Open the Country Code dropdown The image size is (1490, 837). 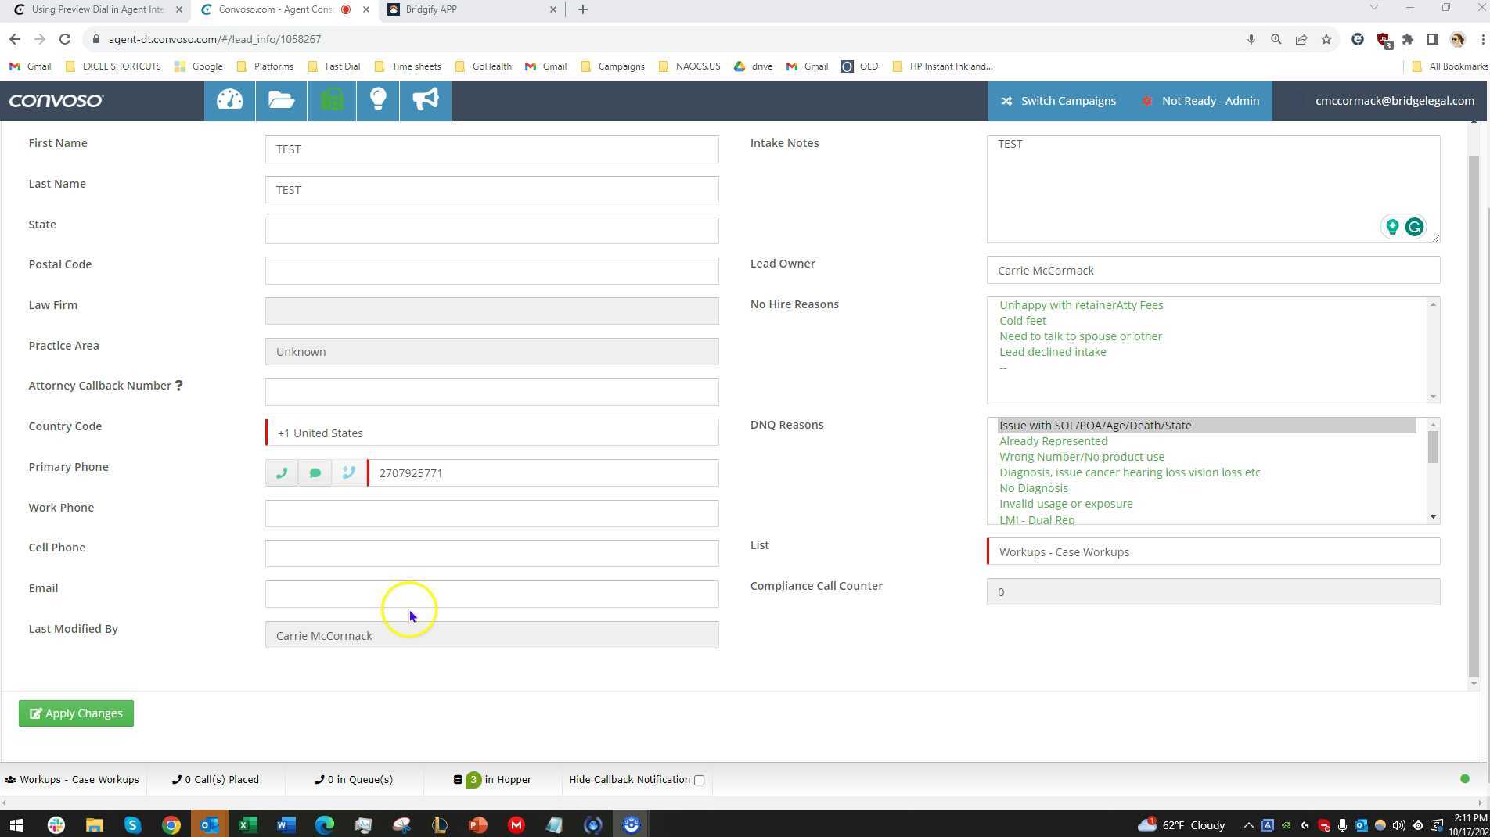coord(491,433)
